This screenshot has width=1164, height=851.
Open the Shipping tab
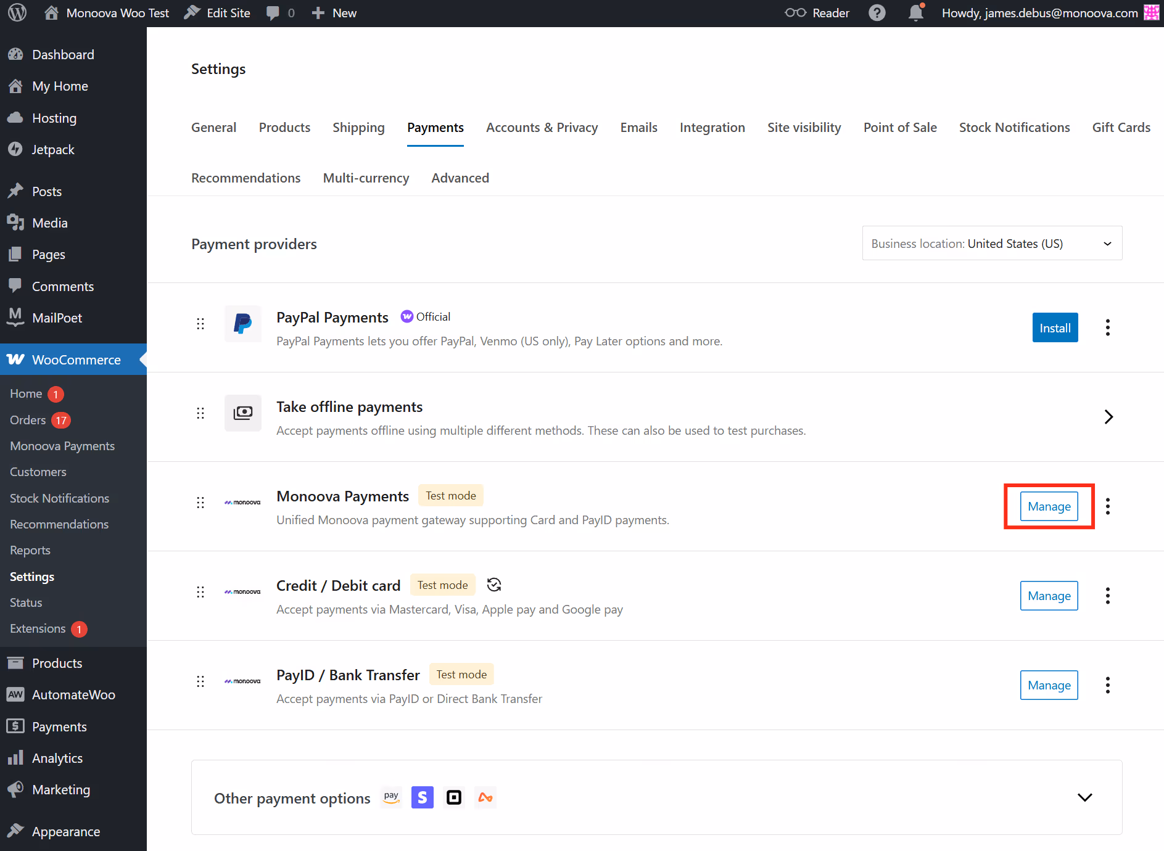pyautogui.click(x=358, y=128)
